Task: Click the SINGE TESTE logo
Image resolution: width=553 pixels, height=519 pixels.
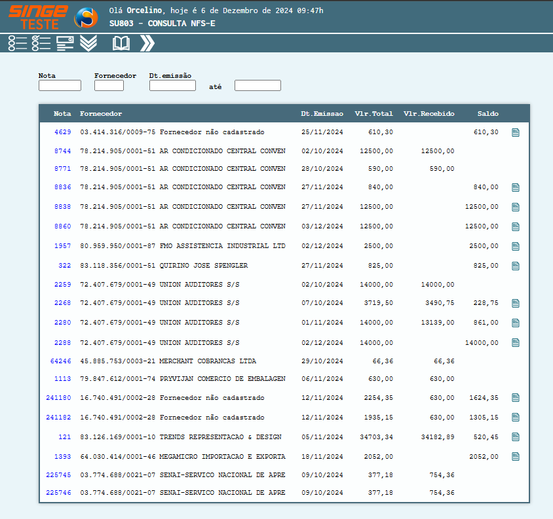Action: (x=39, y=16)
